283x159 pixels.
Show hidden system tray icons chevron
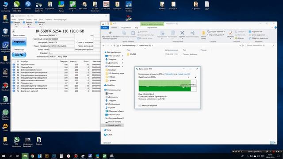pos(248,156)
